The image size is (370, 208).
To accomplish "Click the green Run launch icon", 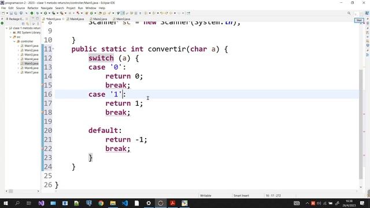I will click(x=45, y=13).
